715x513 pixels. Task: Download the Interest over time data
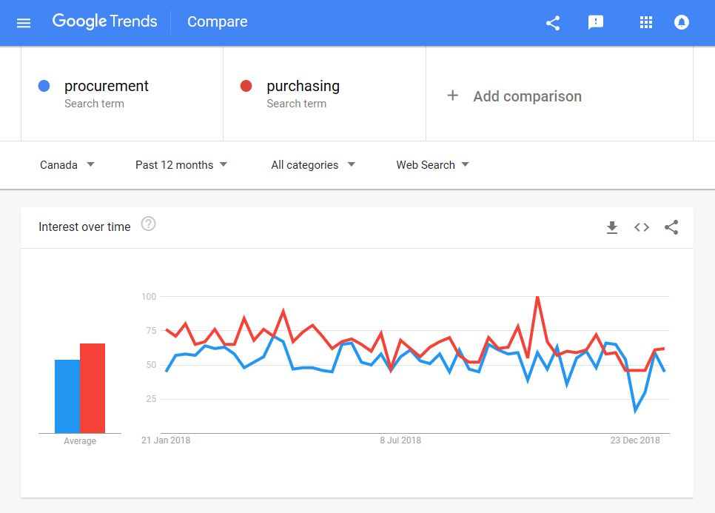612,227
